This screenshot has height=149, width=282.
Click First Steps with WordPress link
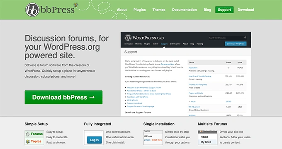point(138,97)
